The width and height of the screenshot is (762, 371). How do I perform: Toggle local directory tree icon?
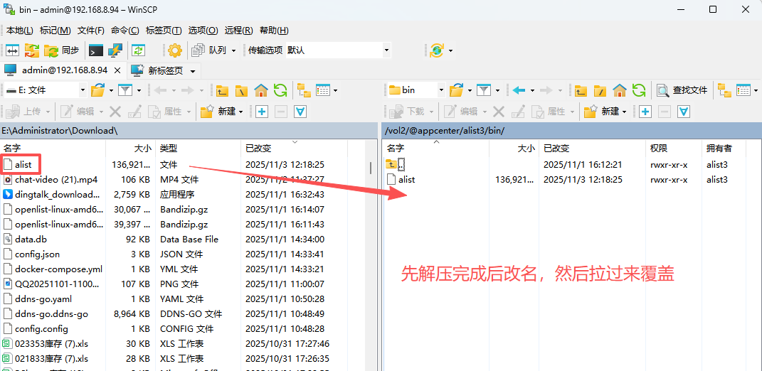pos(305,90)
